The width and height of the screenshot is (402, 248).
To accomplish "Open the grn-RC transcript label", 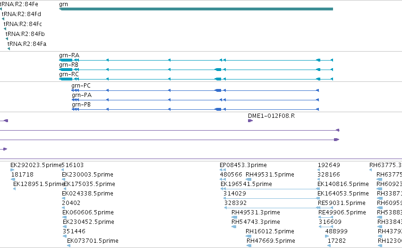I will 68,74.
